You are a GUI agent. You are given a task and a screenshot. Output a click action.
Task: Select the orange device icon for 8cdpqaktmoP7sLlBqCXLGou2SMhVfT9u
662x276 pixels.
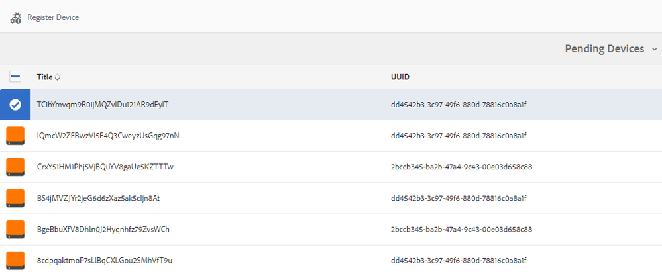(x=15, y=260)
